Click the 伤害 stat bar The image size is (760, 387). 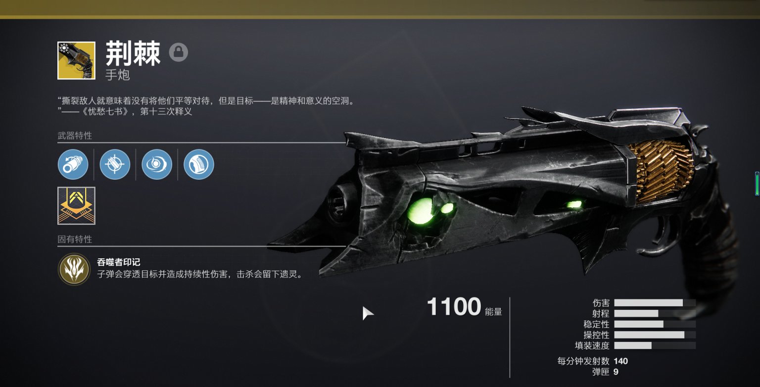click(655, 303)
